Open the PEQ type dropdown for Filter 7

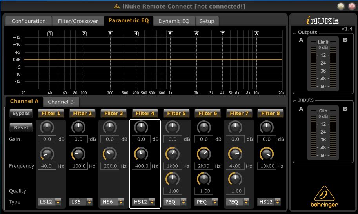[x=238, y=202]
